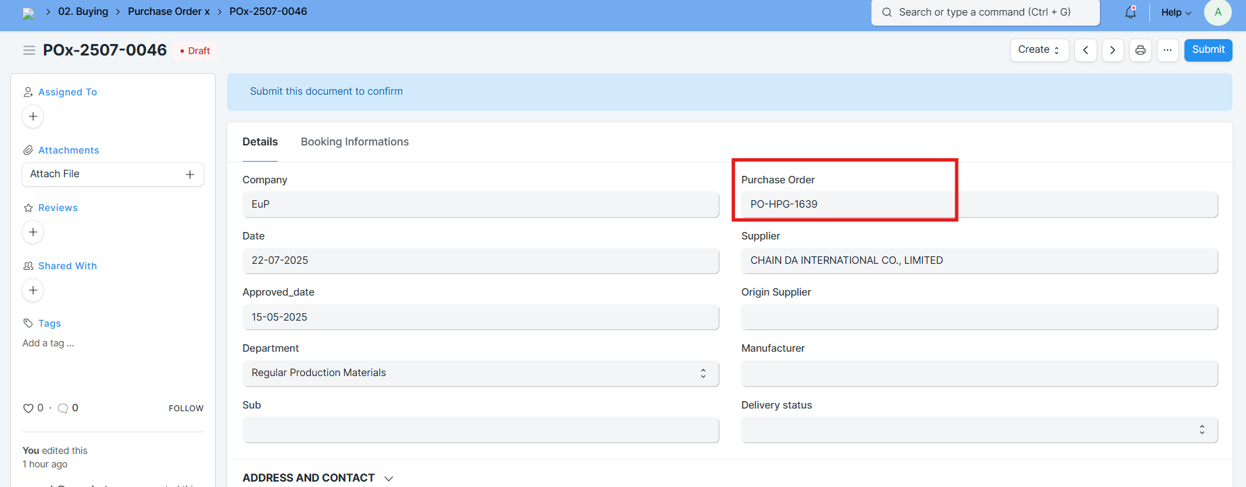Switch to Booking Informations tab
The width and height of the screenshot is (1246, 487).
pyautogui.click(x=354, y=142)
